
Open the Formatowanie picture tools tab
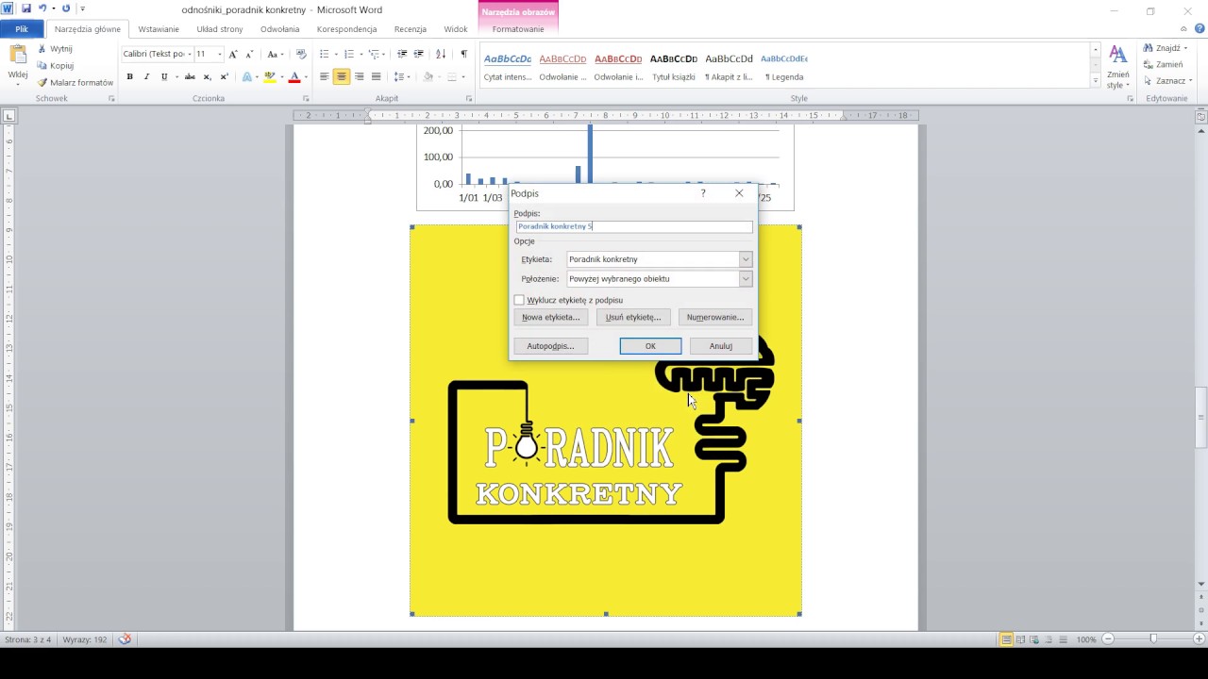[x=518, y=29]
